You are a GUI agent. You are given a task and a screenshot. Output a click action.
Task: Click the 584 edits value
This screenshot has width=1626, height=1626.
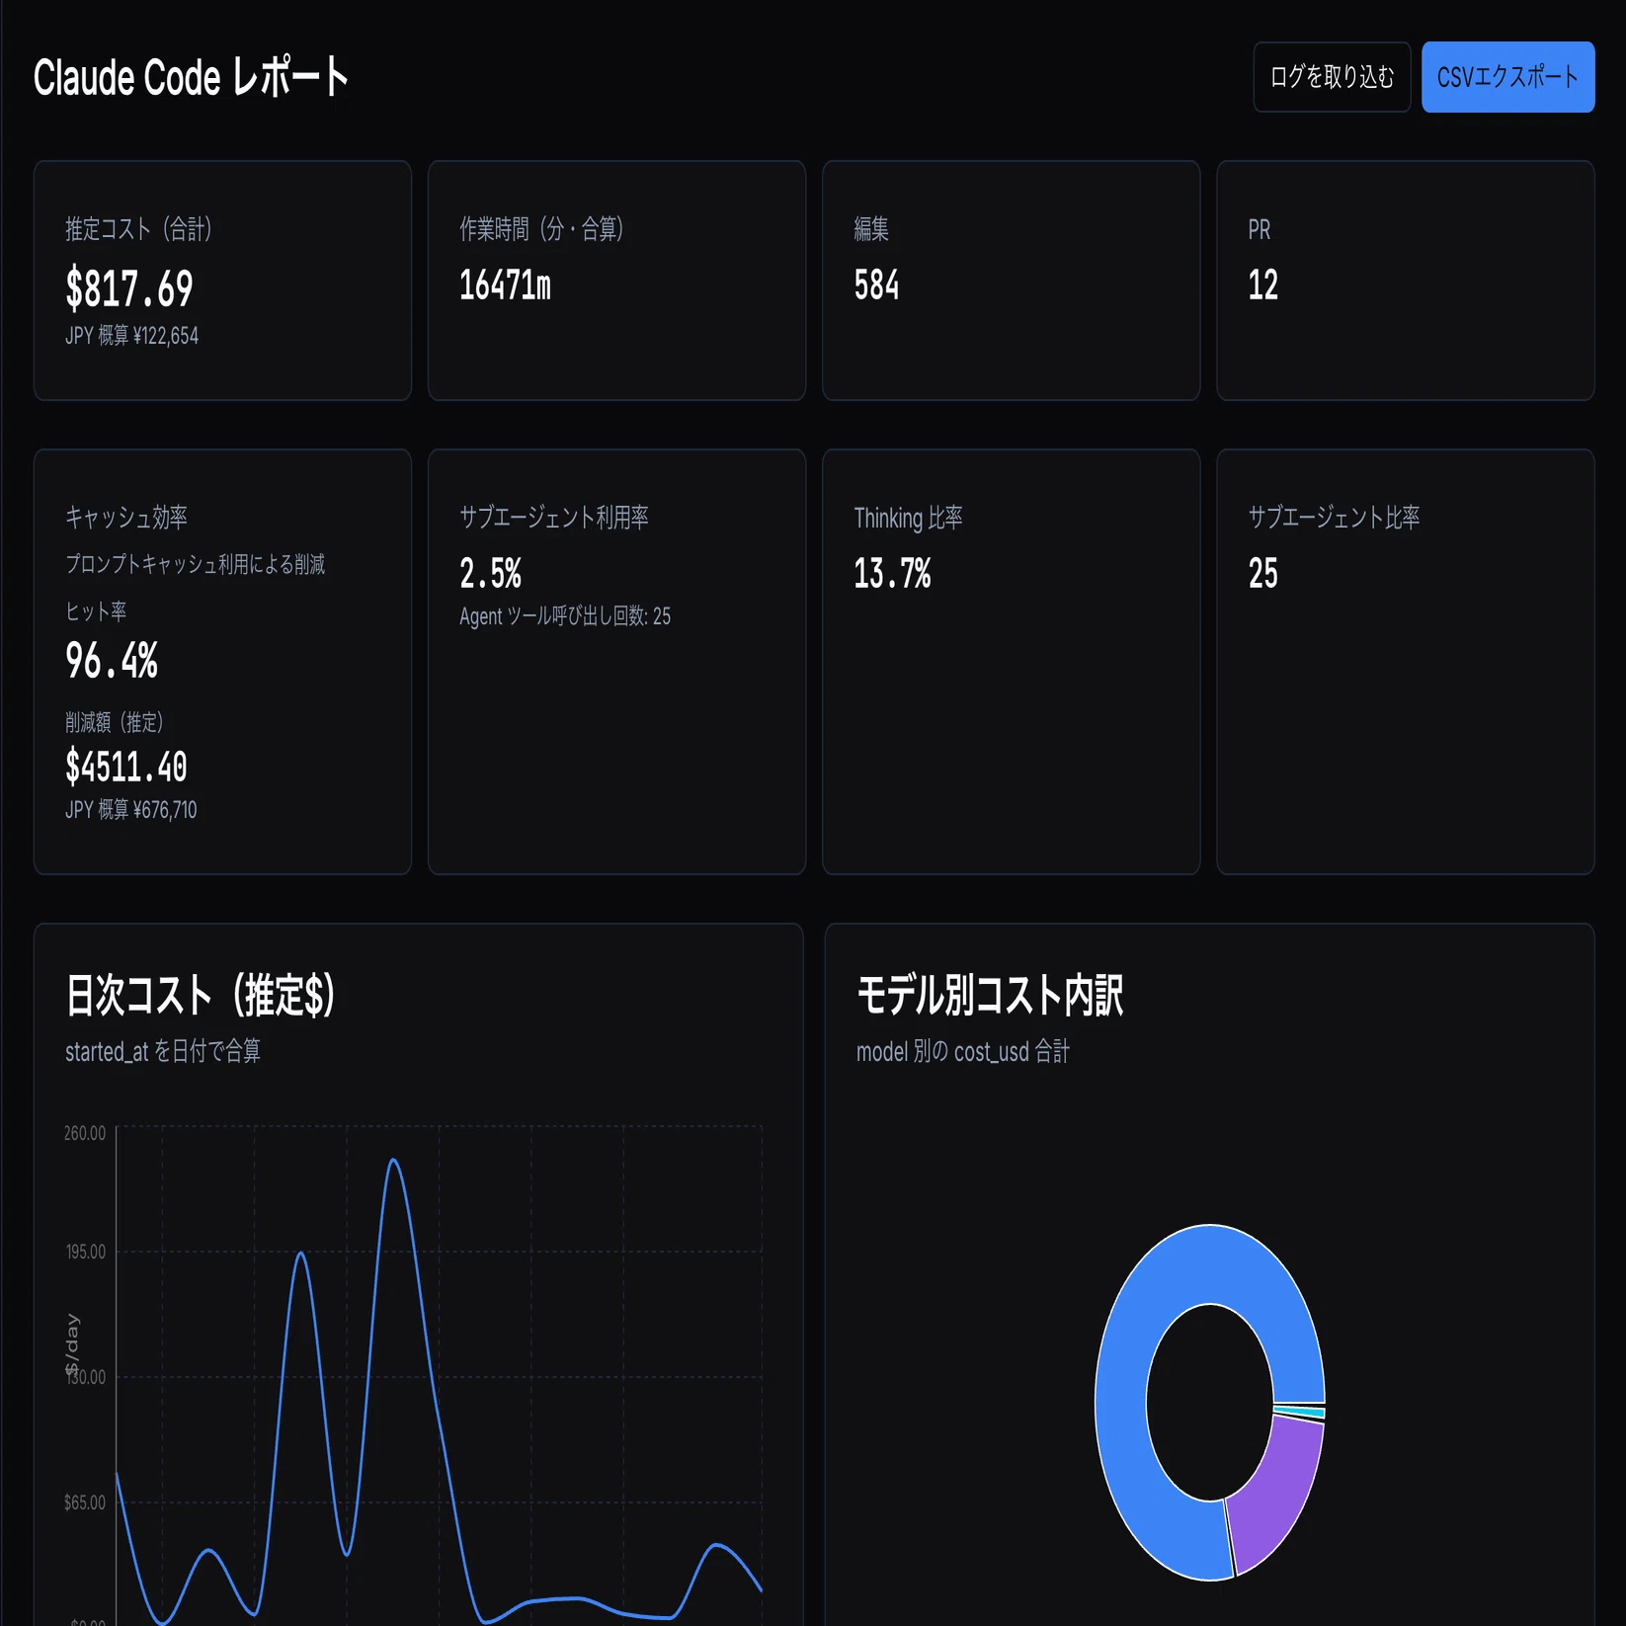(876, 285)
